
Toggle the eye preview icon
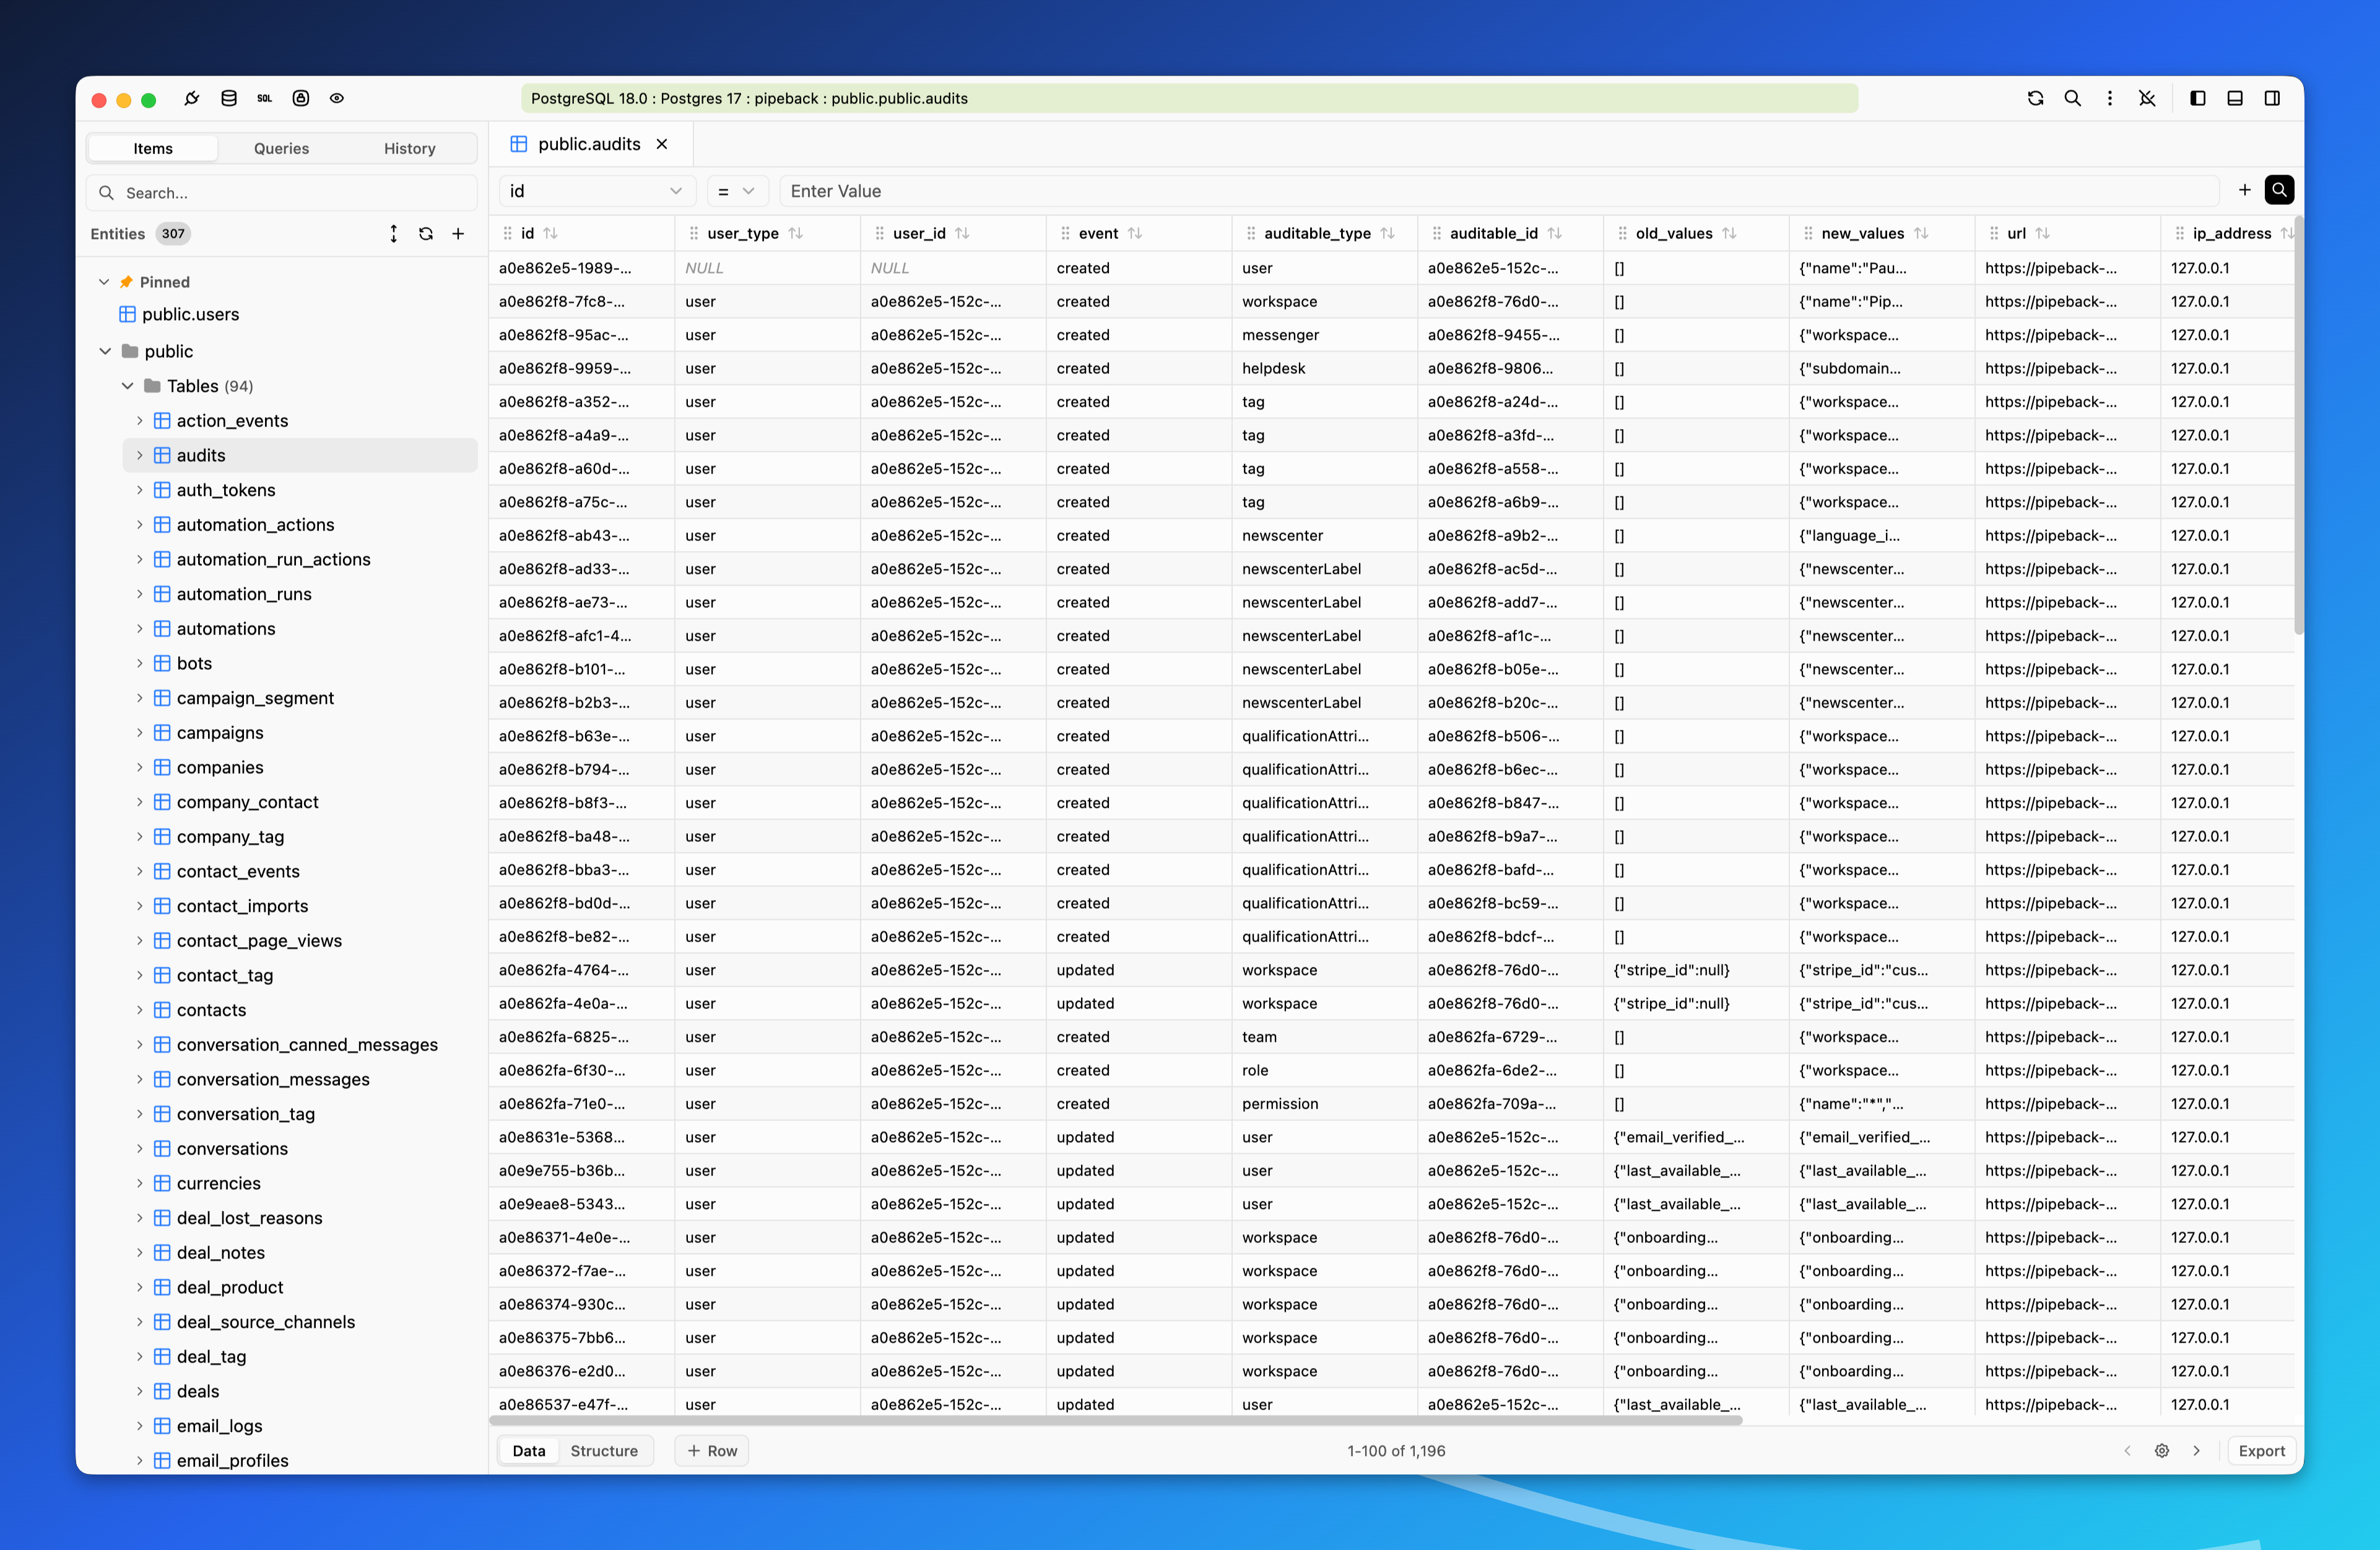[337, 98]
